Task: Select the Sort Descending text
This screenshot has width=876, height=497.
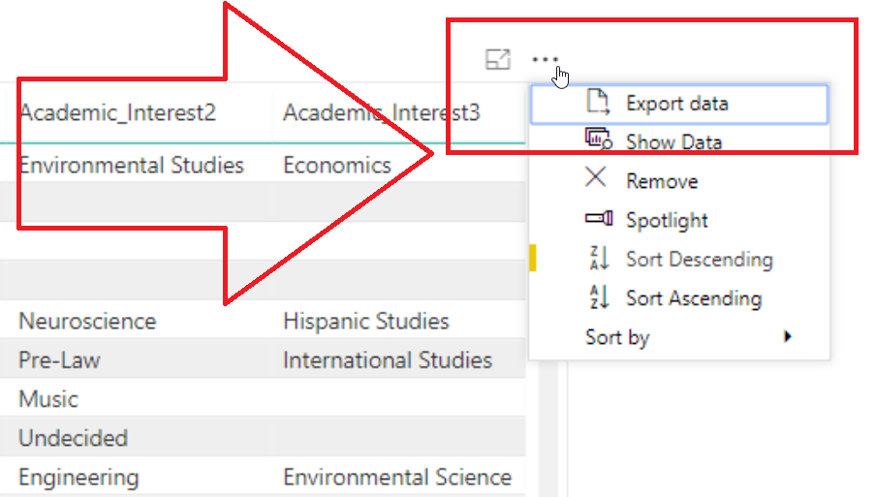Action: tap(699, 259)
